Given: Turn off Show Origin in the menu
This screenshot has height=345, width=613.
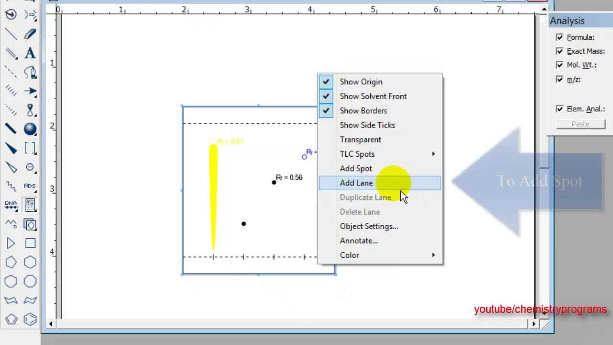Looking at the screenshot, I should pyautogui.click(x=380, y=82).
